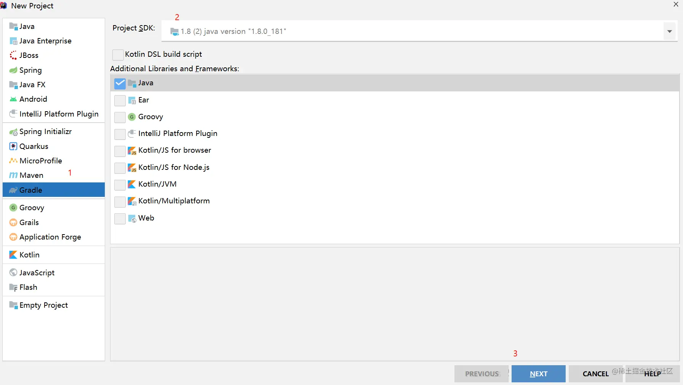Click the Kotlin/Multiplatform icon

(x=132, y=201)
